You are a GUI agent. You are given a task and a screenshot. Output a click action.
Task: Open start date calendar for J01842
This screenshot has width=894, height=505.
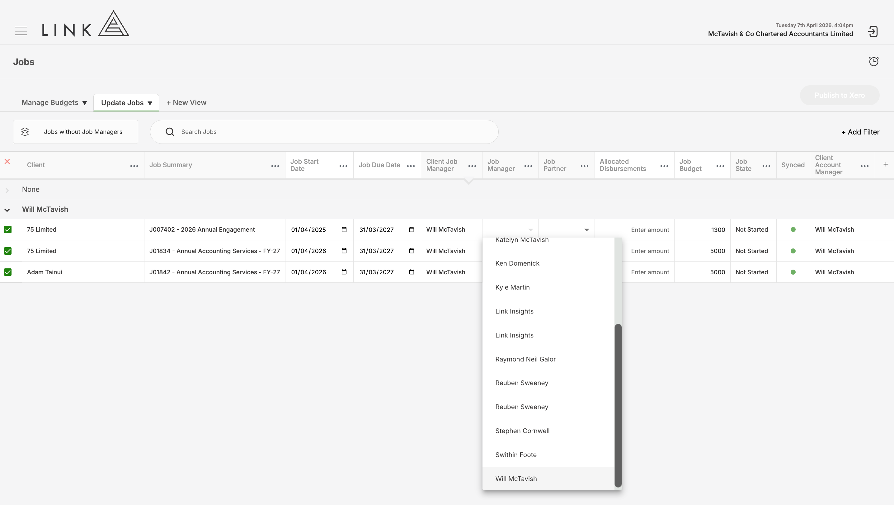pyautogui.click(x=344, y=272)
